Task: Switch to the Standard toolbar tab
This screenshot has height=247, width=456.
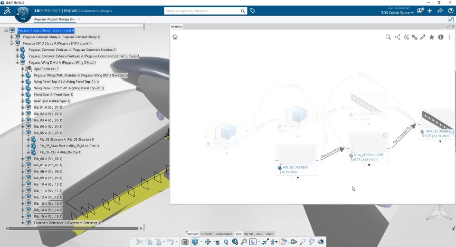Action: click(192, 234)
